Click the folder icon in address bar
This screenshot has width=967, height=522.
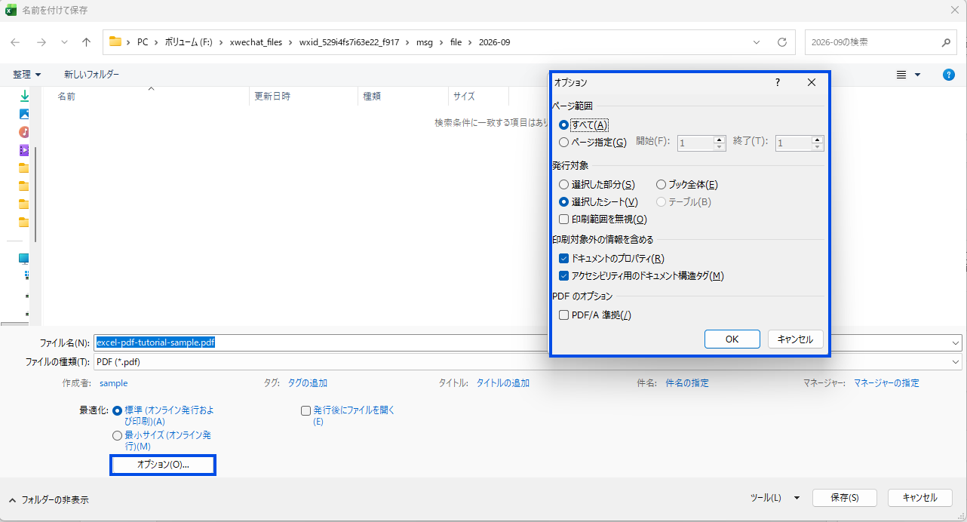[x=115, y=42]
